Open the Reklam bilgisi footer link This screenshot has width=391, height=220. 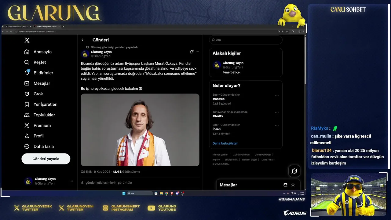pos(249,159)
